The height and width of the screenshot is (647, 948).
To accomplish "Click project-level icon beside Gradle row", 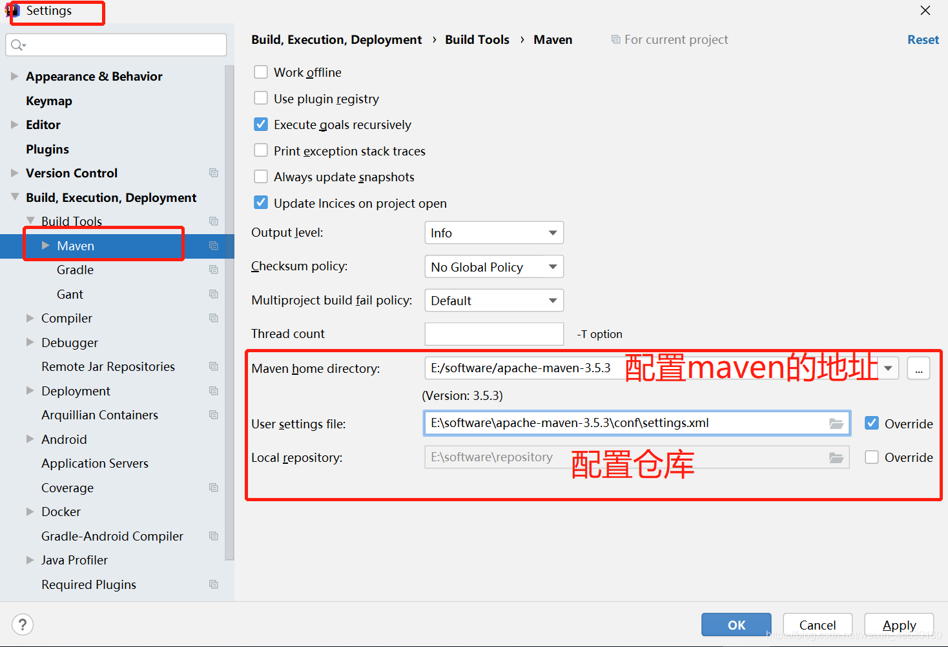I will (214, 270).
